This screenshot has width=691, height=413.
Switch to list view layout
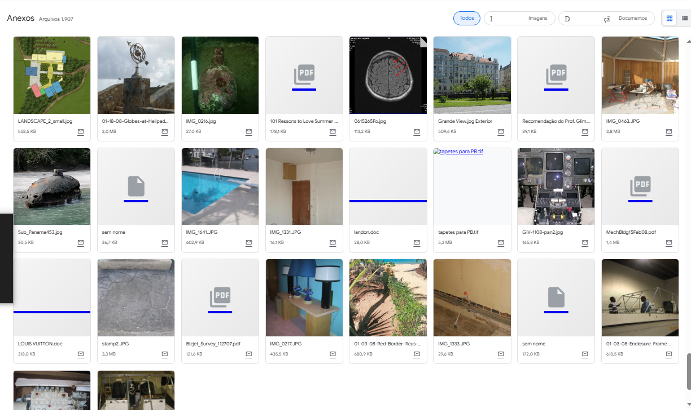685,19
